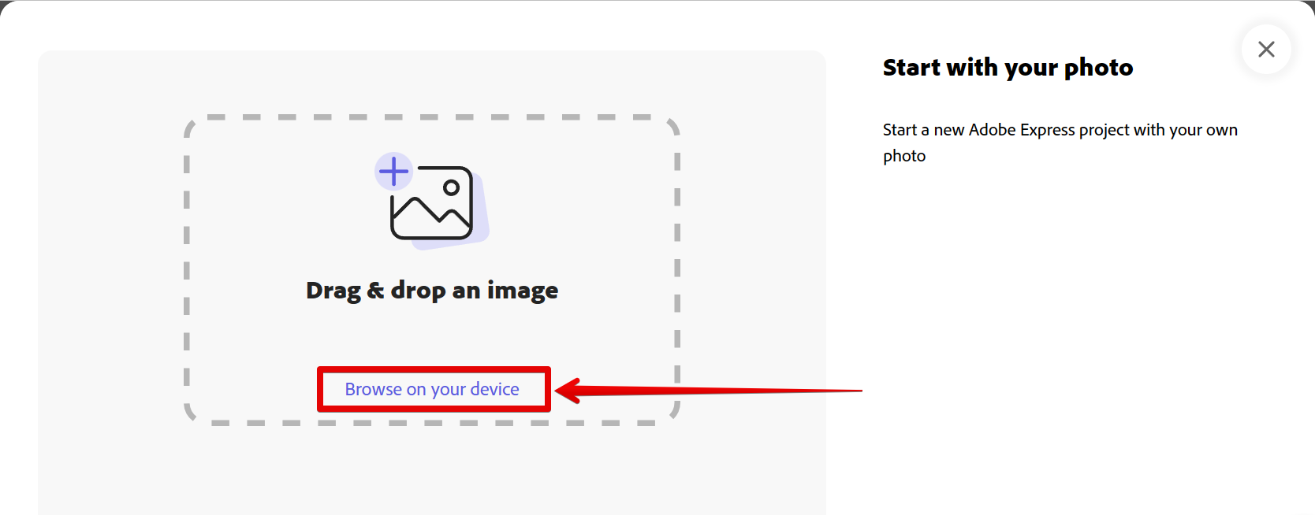
Task: Click the word Browse in the upload link
Action: 373,389
